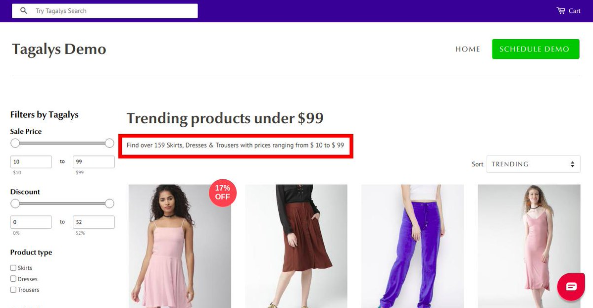Click the Tagalys Demo site title
Screen dimensions: 593x308
[59, 49]
